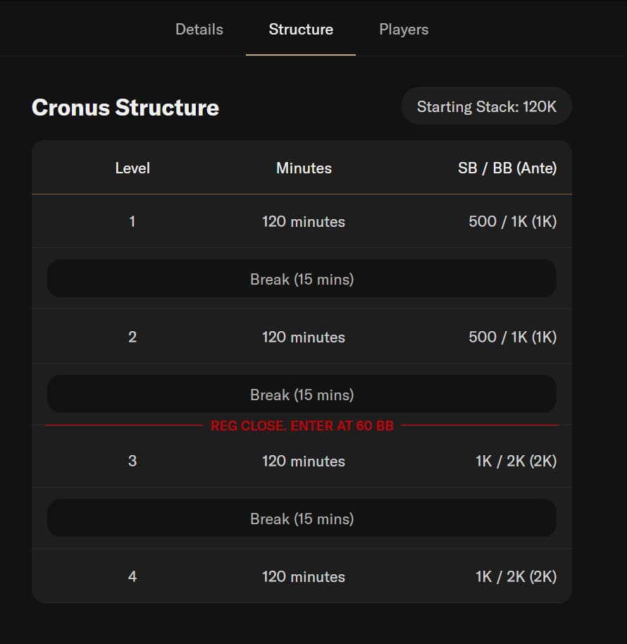Click the SB / BB (Ante) header
The height and width of the screenshot is (644, 627).
click(507, 168)
